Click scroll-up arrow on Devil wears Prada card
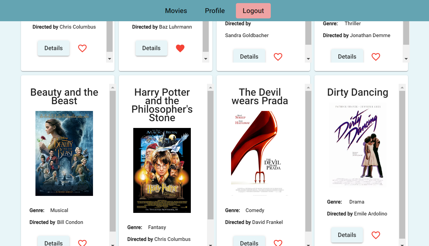 (x=308, y=87)
